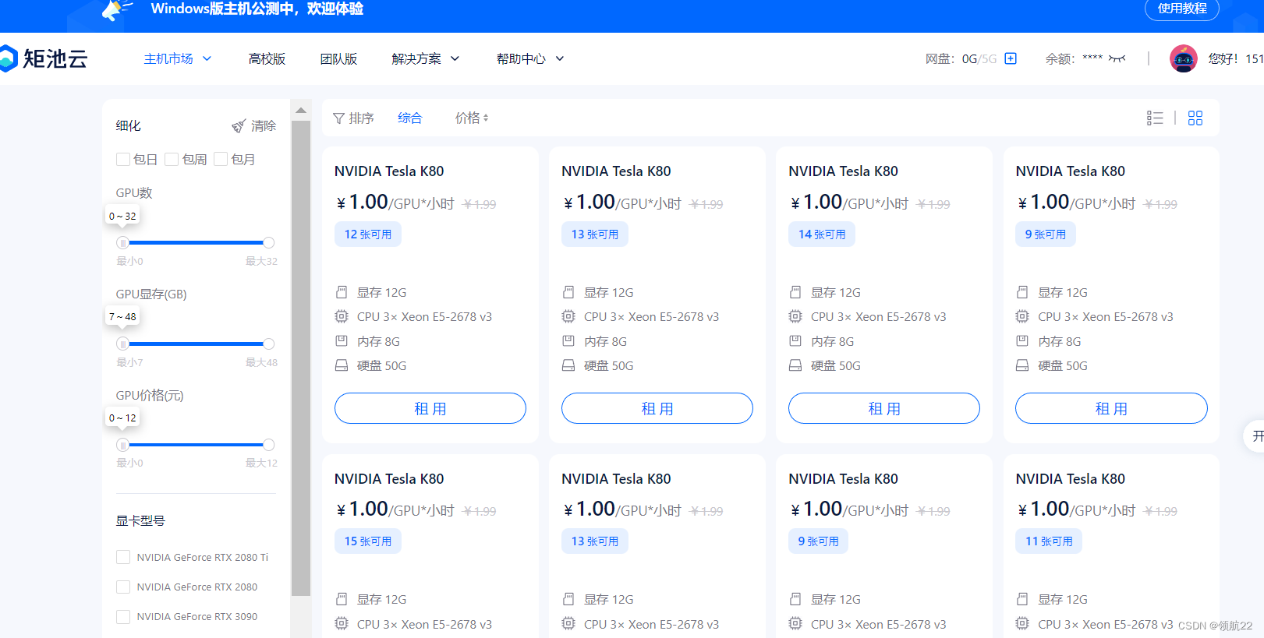This screenshot has width=1264, height=638.
Task: Switch to list view layout
Action: [x=1155, y=118]
